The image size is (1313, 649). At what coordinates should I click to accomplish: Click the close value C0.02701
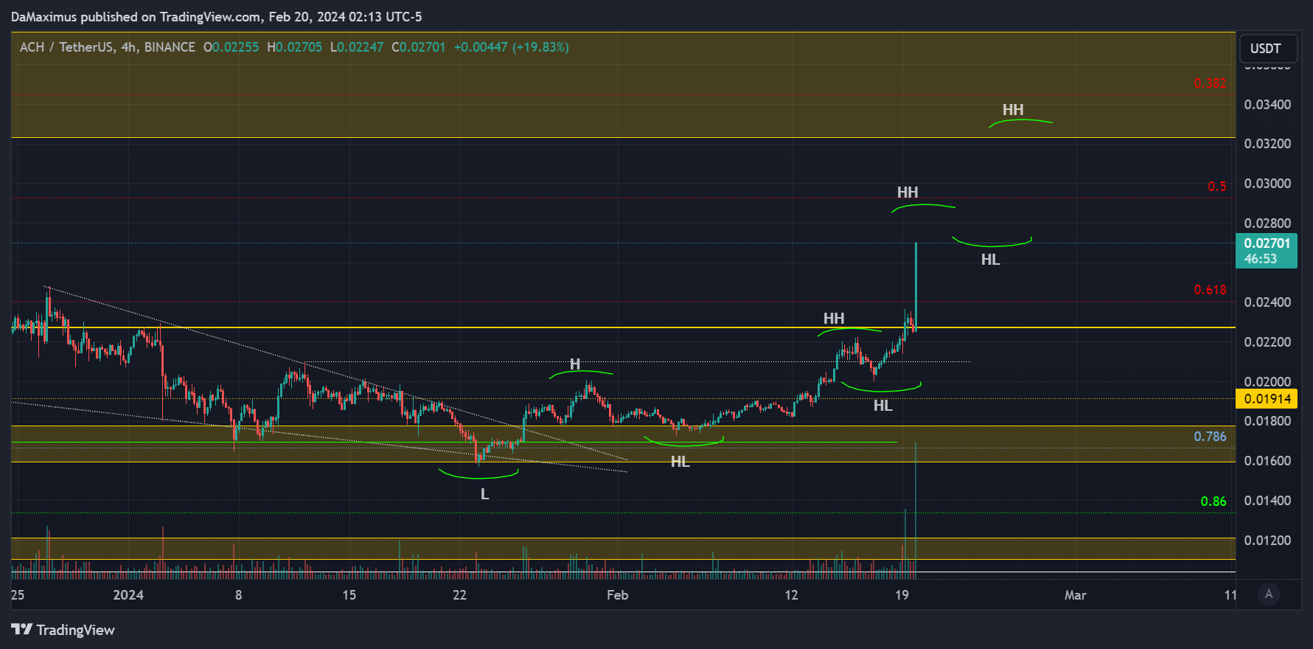click(419, 47)
